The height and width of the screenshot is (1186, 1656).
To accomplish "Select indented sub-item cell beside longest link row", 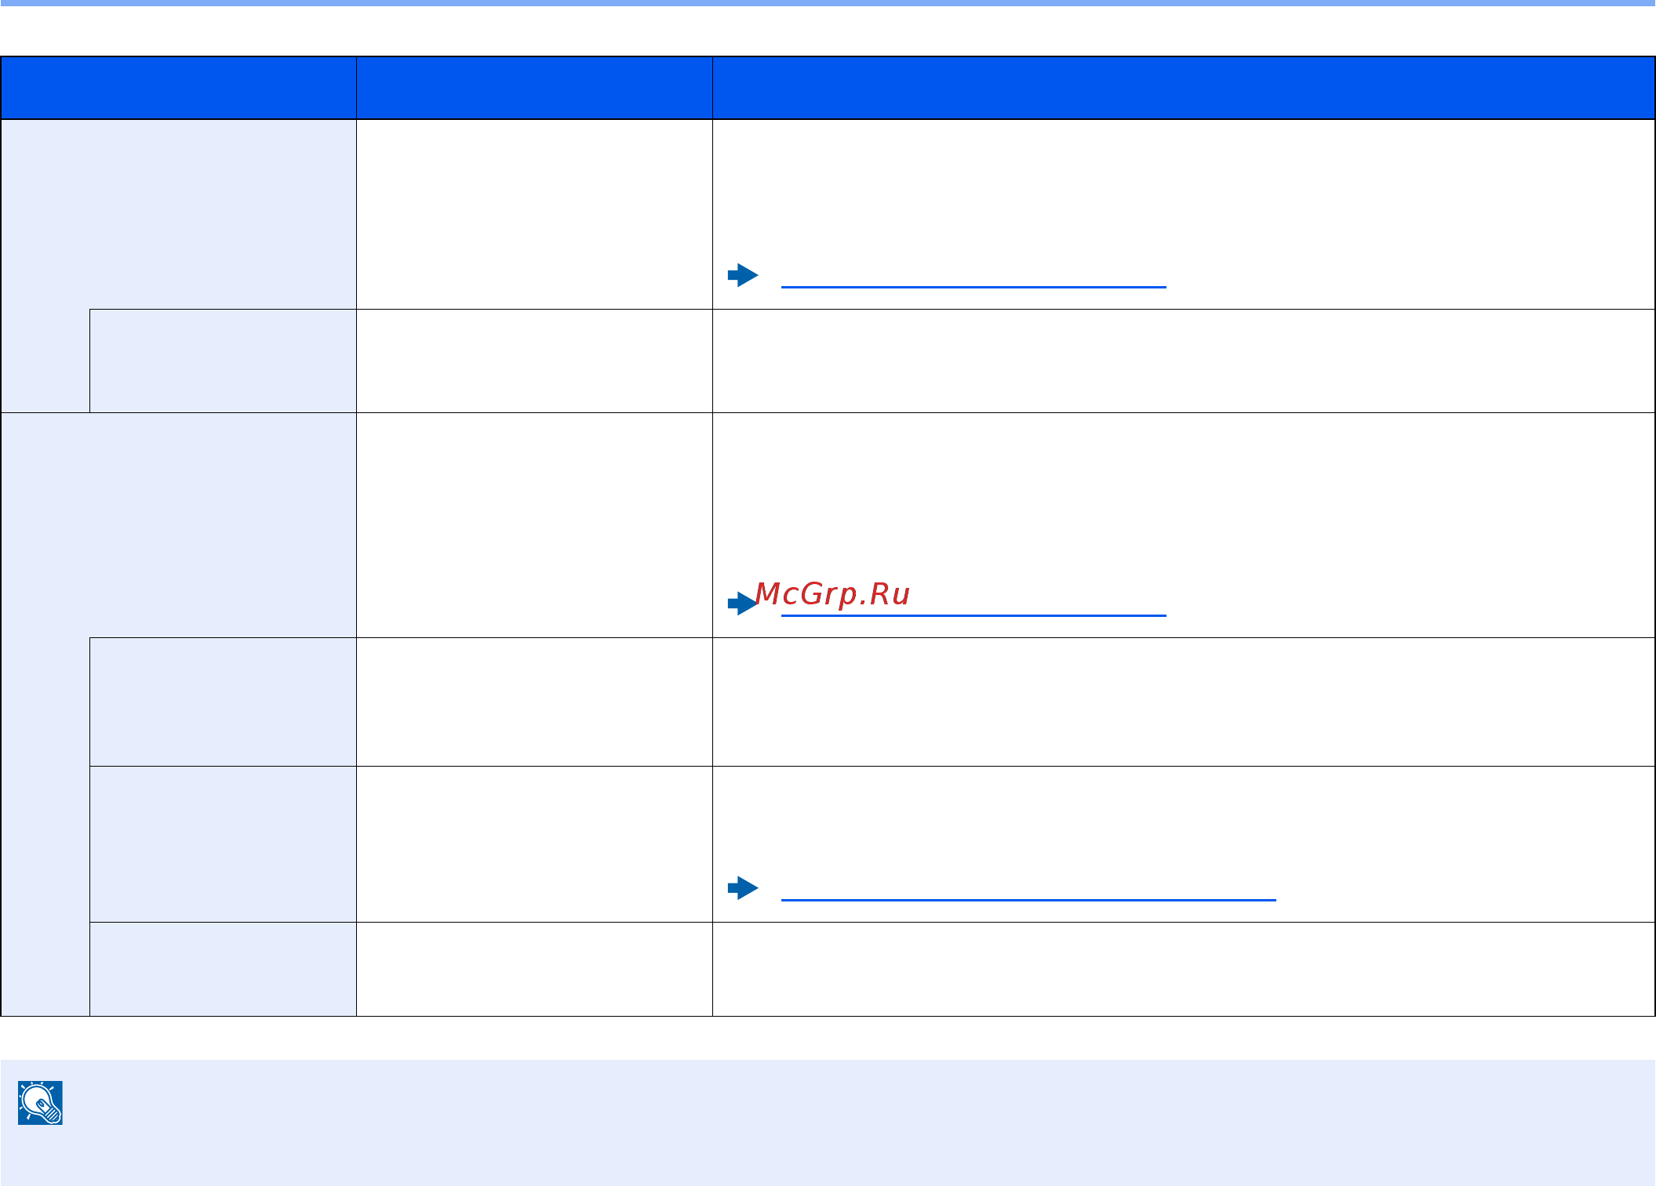I will click(x=223, y=843).
